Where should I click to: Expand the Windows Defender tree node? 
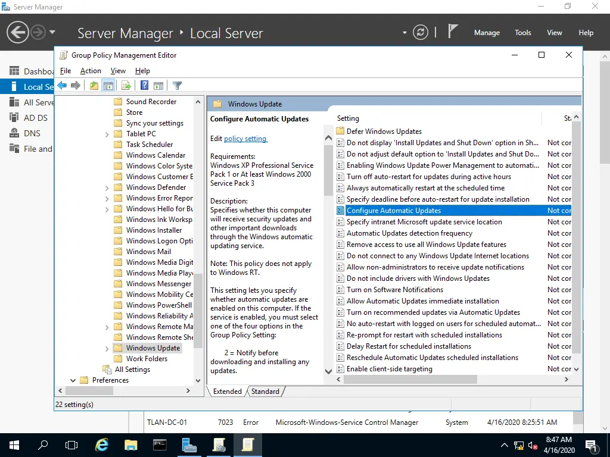tap(107, 188)
